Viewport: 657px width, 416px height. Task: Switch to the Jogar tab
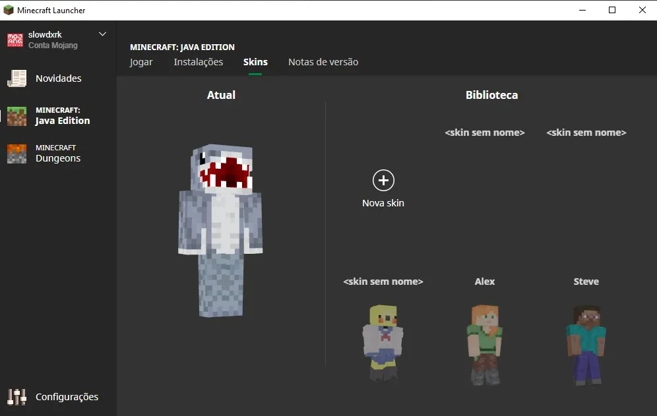click(x=141, y=62)
